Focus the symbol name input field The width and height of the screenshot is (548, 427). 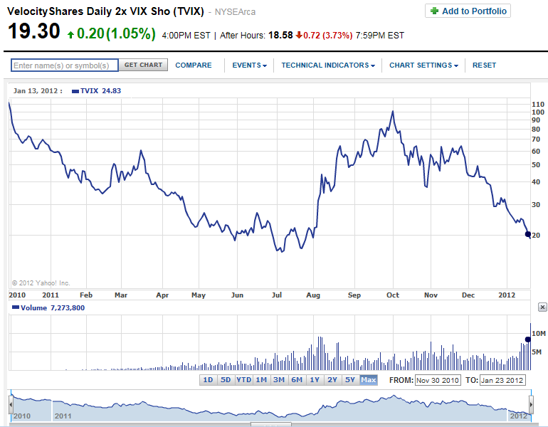65,65
